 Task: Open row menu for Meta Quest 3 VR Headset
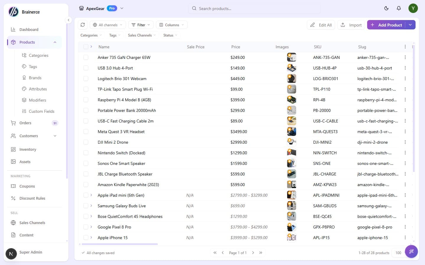405,132
